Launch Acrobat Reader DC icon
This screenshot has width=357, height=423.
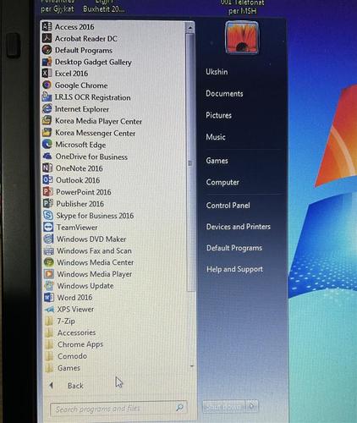[47, 38]
